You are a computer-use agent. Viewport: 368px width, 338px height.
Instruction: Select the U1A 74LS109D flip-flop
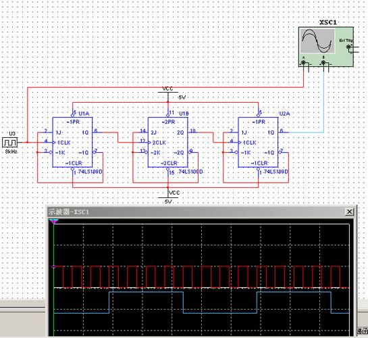72,143
